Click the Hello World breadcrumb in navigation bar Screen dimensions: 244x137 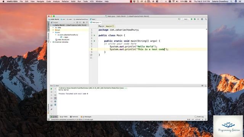(x=54, y=19)
